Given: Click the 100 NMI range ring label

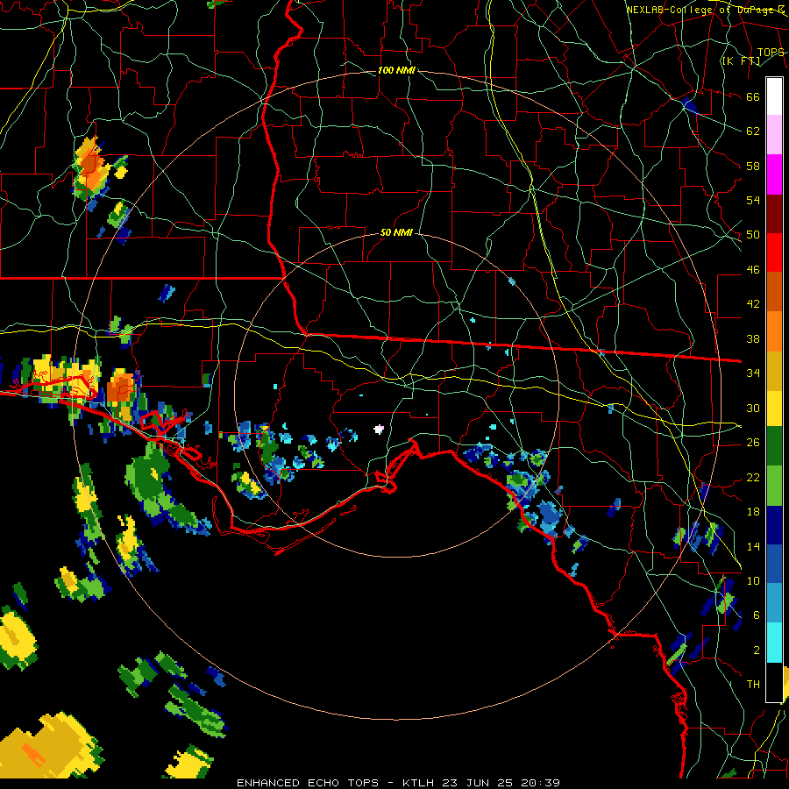Looking at the screenshot, I should pyautogui.click(x=396, y=70).
